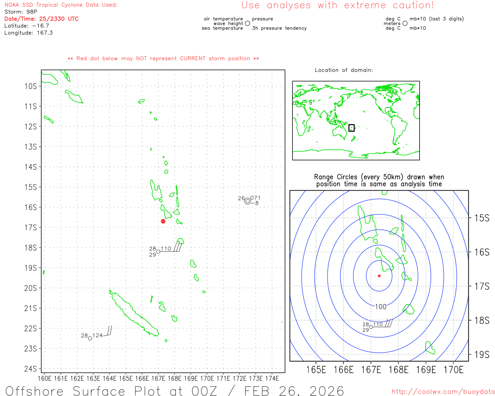Click the 'sea temperature' legend label
This screenshot has width=495, height=396.
click(x=222, y=28)
